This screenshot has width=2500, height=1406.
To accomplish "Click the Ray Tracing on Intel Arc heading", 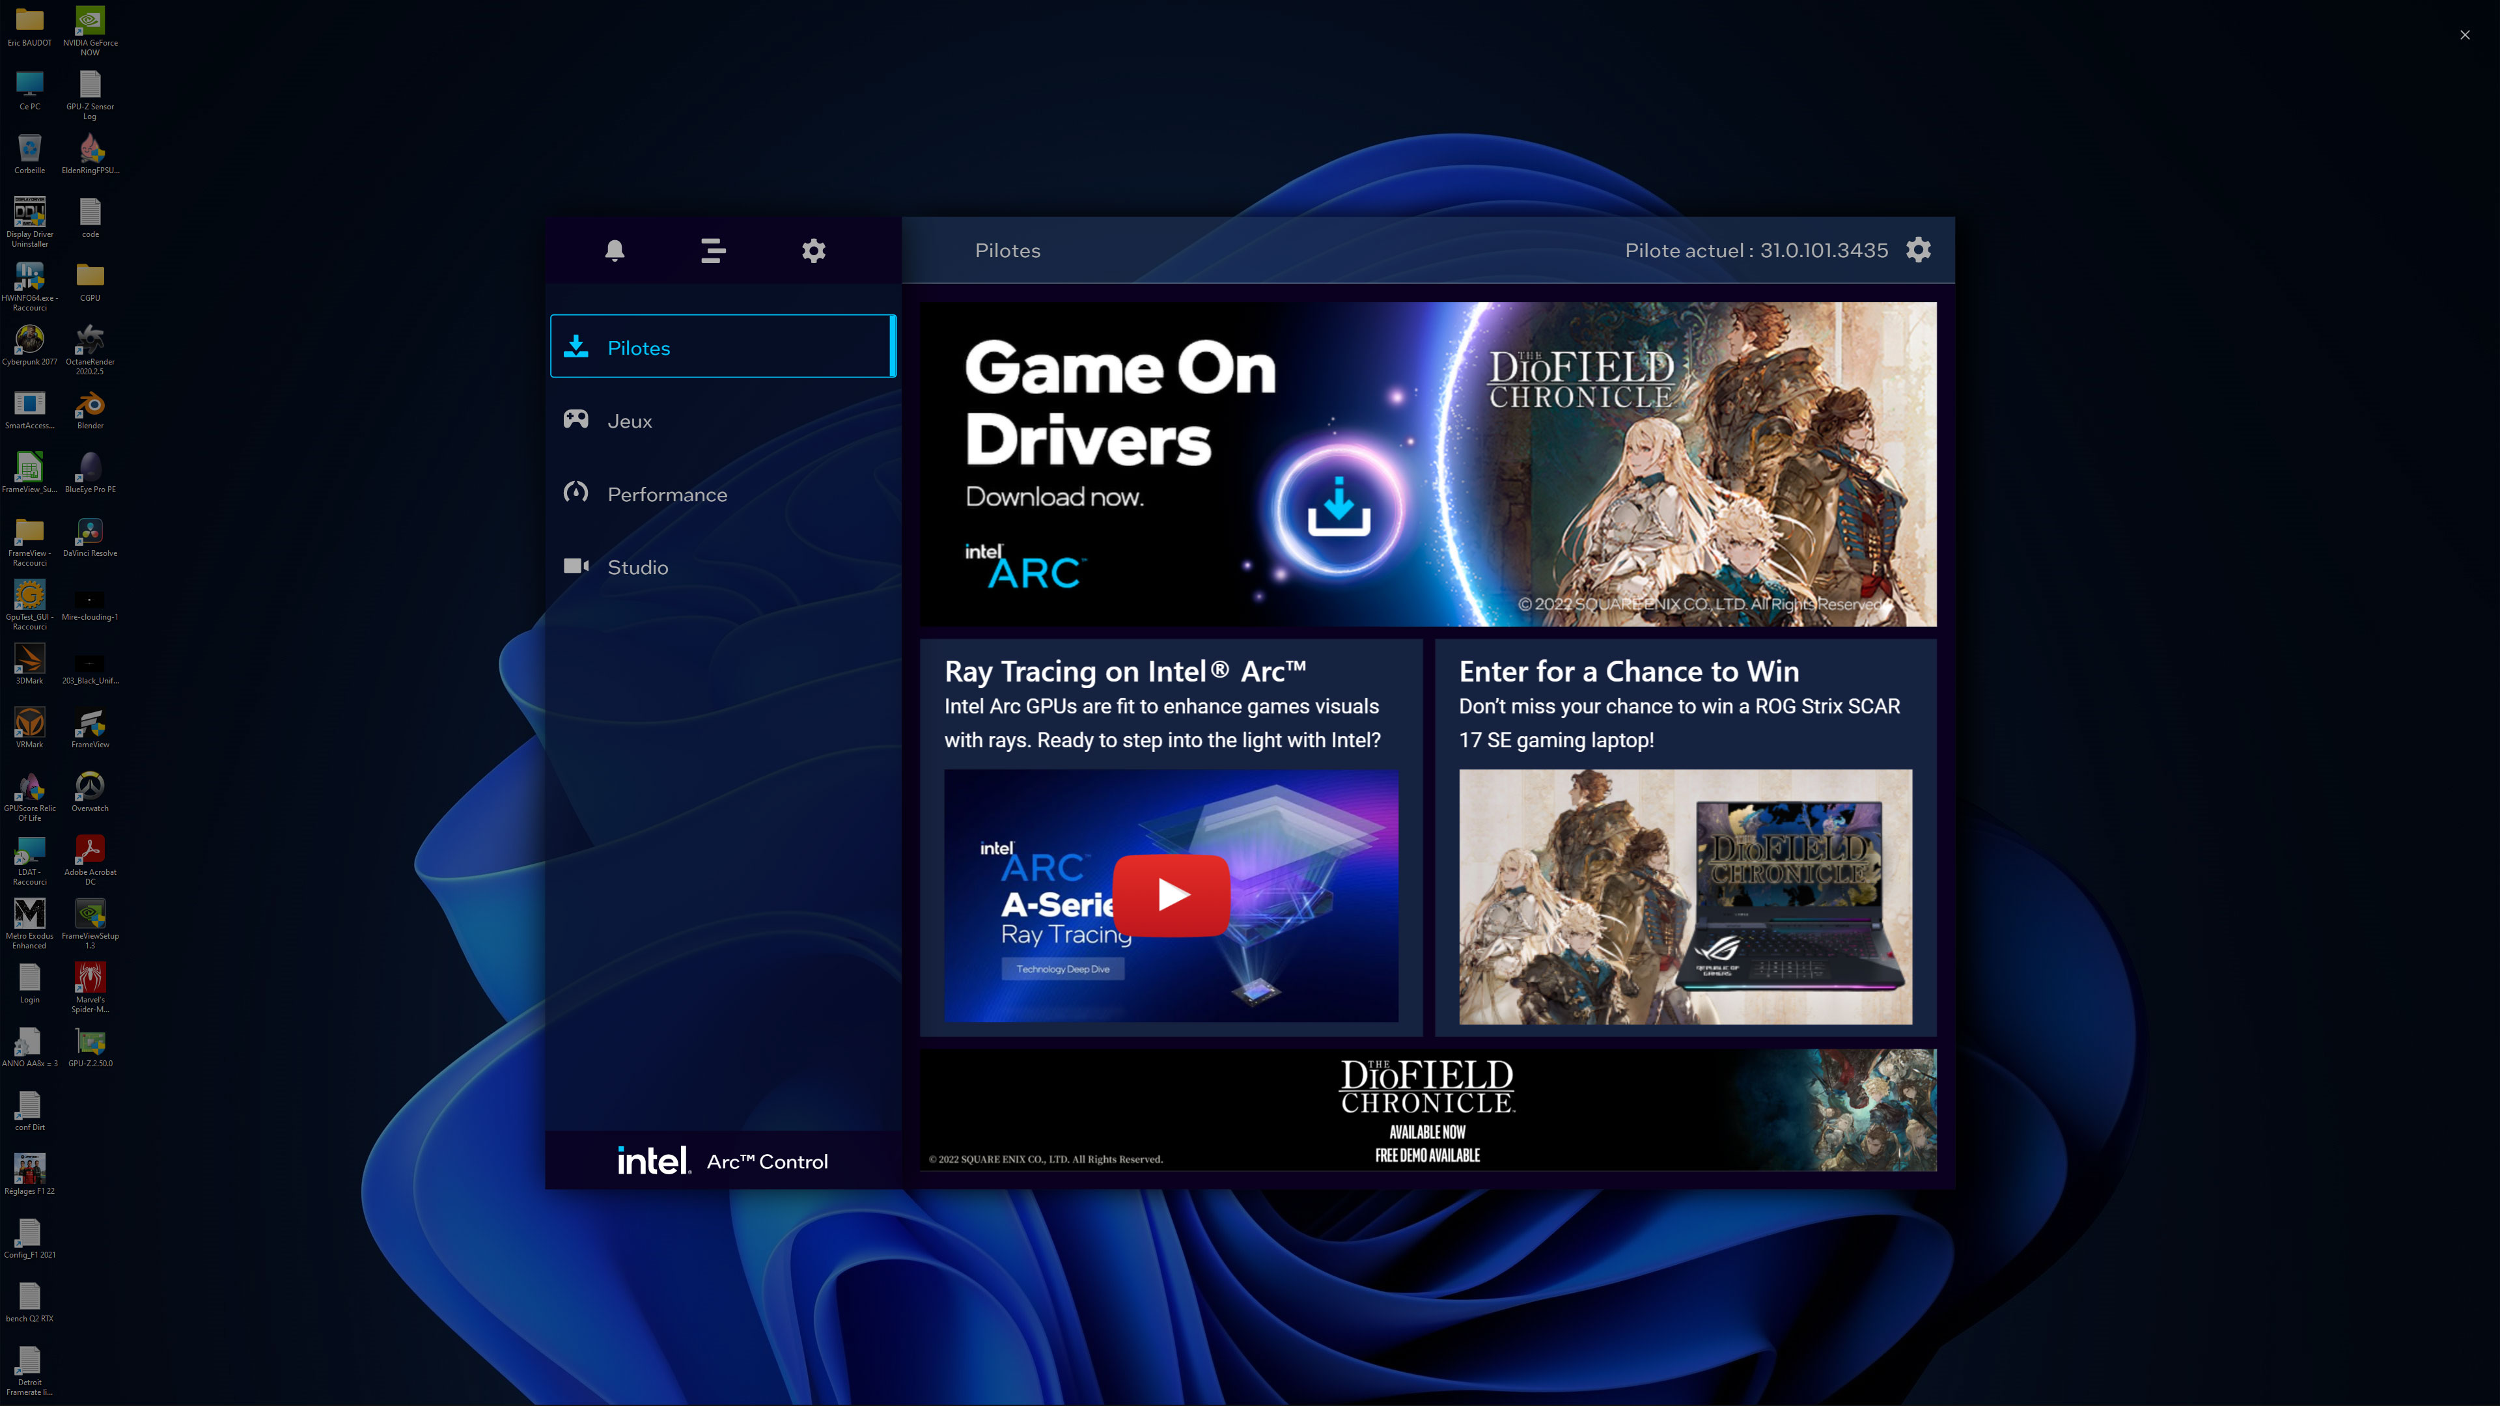I will click(x=1125, y=672).
